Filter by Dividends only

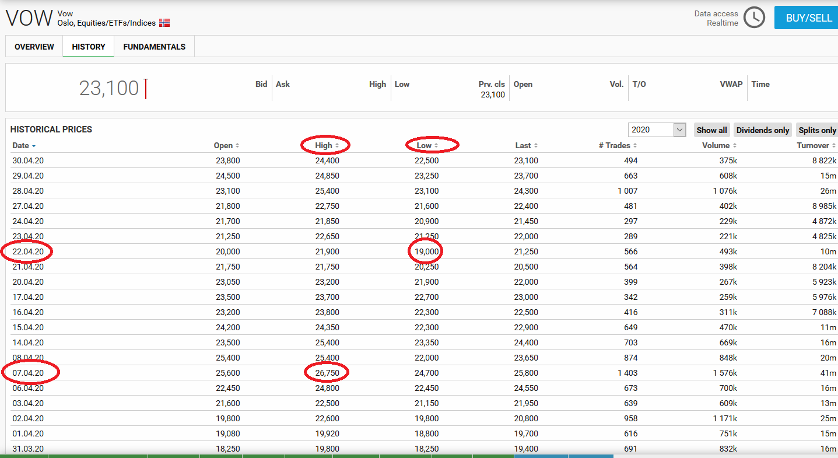763,130
